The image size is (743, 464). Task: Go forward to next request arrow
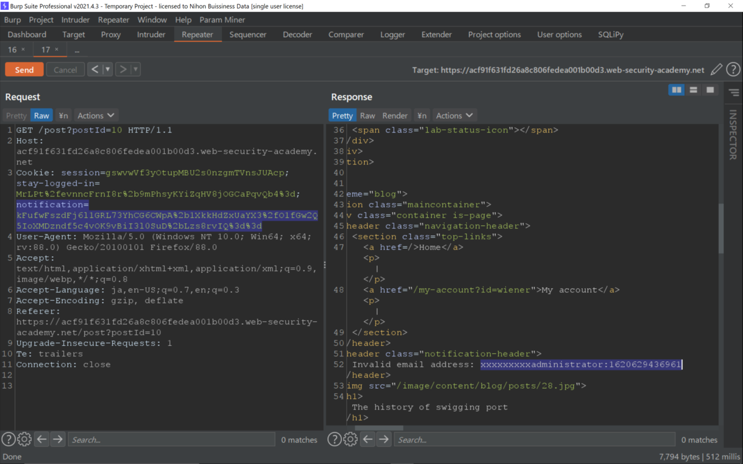click(123, 69)
